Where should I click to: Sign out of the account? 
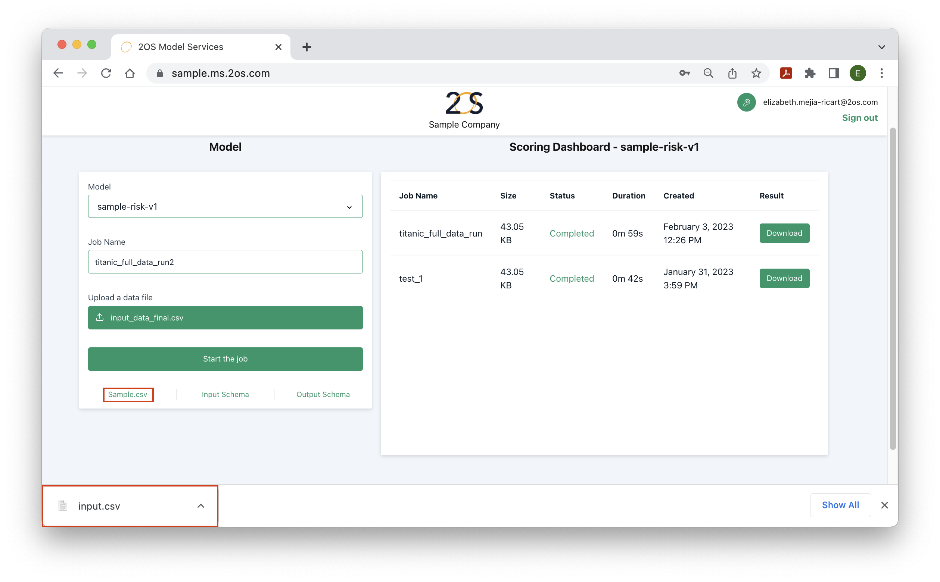tap(859, 118)
